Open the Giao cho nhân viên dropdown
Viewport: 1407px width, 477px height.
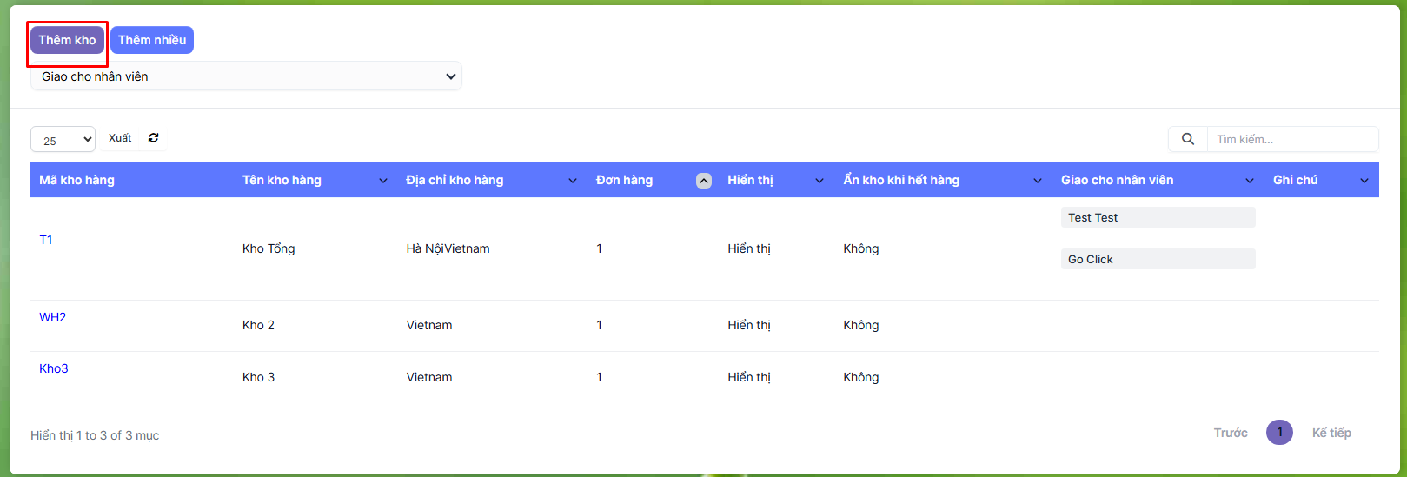246,76
